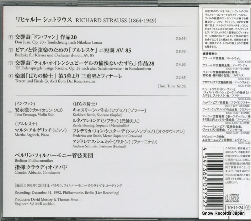Click the Japanese title 'リヒャルト・シュトラウス'
This screenshot has height=221, width=251.
[x=44, y=20]
